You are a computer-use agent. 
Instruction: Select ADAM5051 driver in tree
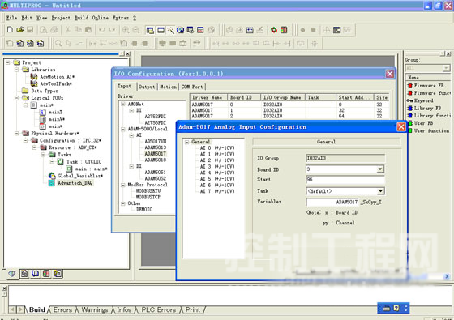pos(155,173)
